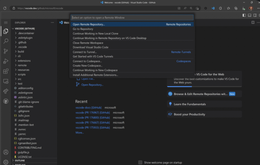Open the .eslintrc.json file
The image size is (260, 165).
(25, 97)
